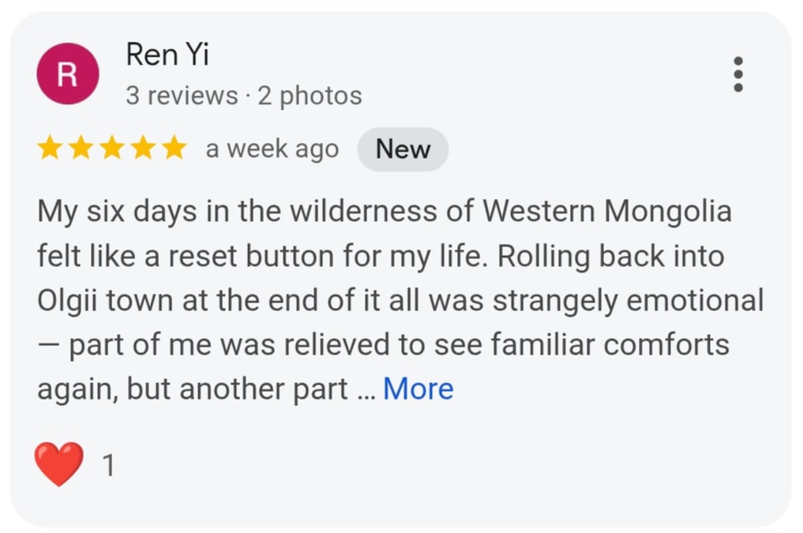The width and height of the screenshot is (803, 533).
Task: Select the fifth yellow star
Action: click(x=175, y=148)
